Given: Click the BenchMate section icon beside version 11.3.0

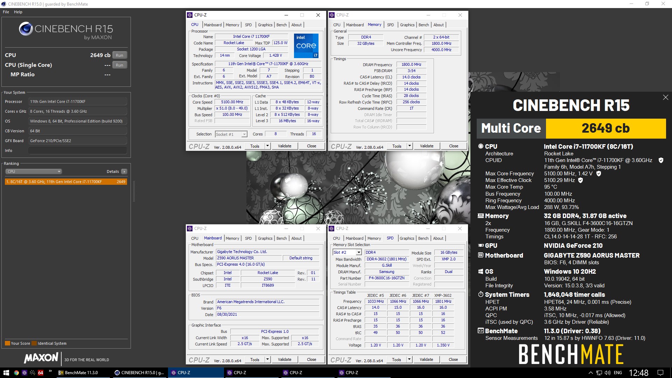Looking at the screenshot, I should tap(481, 331).
